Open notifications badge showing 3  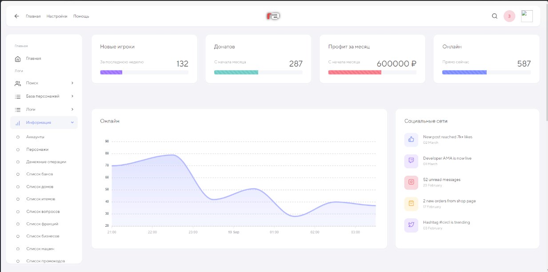click(x=509, y=16)
